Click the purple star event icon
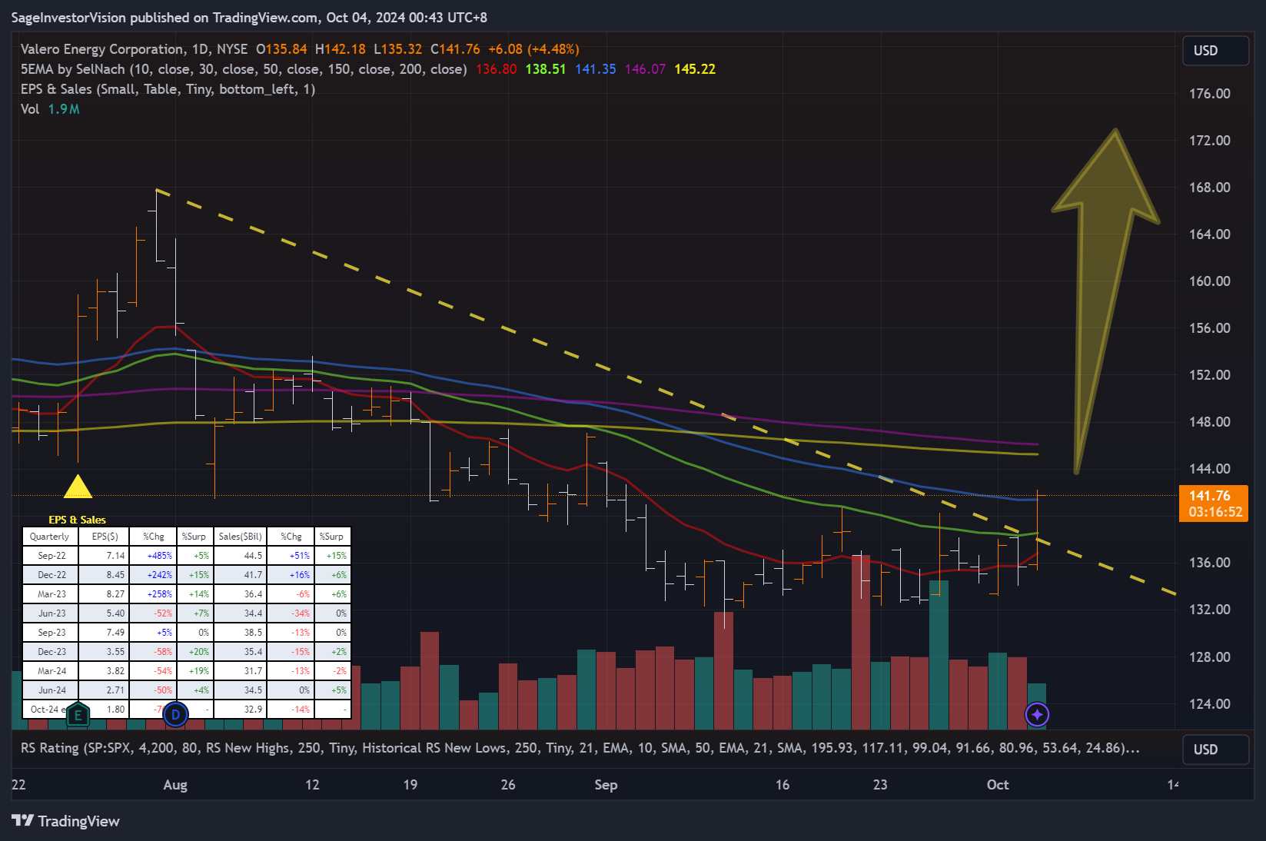Viewport: 1266px width, 841px height. click(x=1037, y=715)
